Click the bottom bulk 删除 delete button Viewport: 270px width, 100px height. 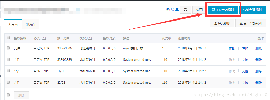[x=21, y=95]
